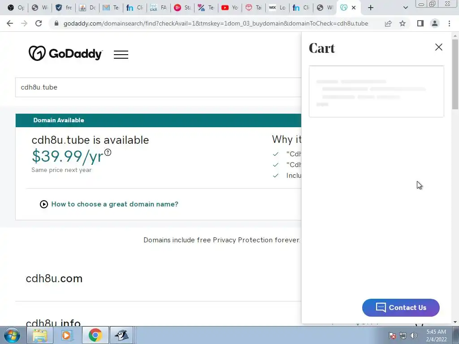Click the 'Domain Available' banner label
The width and height of the screenshot is (459, 344).
(59, 120)
